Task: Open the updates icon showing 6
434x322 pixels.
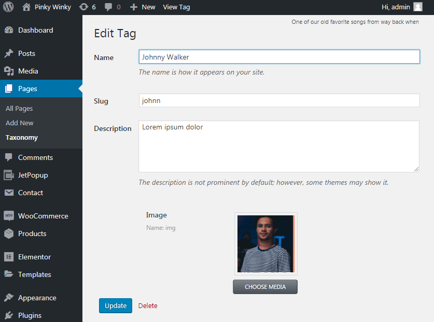Action: [x=83, y=7]
